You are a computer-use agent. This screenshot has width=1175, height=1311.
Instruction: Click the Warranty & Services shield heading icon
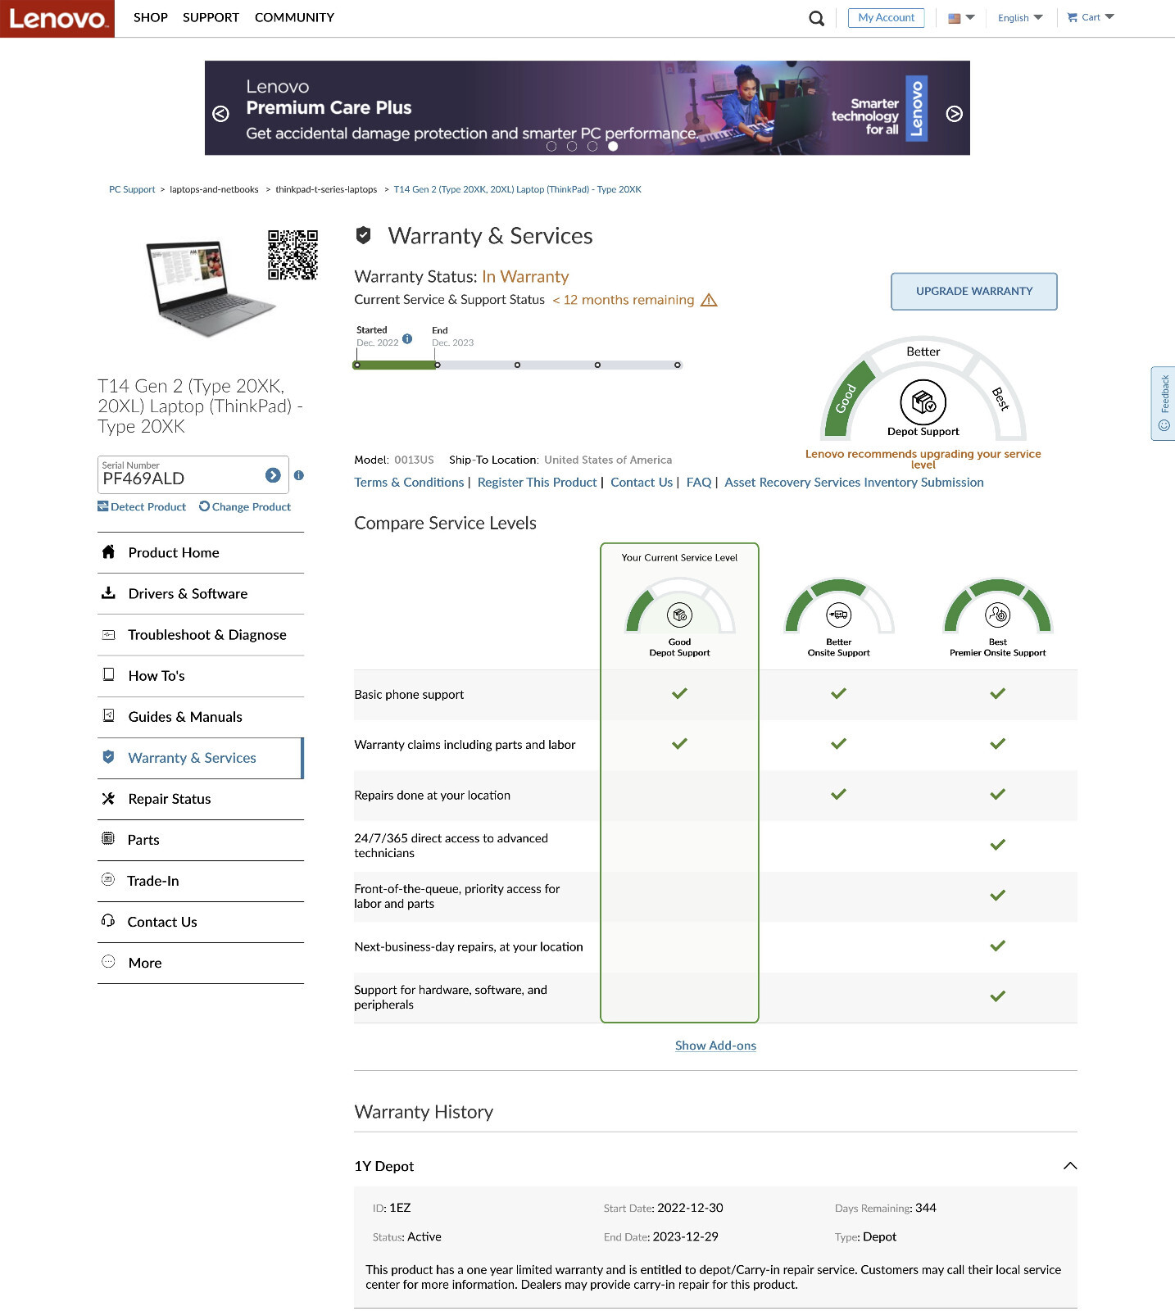[364, 236]
